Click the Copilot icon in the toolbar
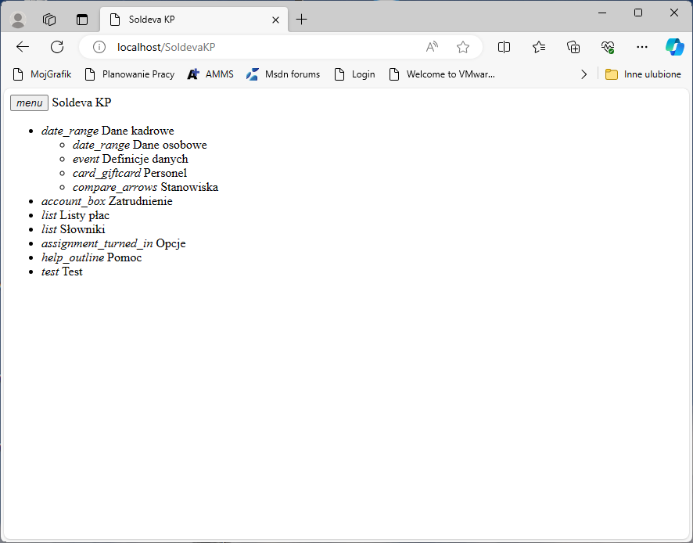The width and height of the screenshot is (693, 543). 674,47
